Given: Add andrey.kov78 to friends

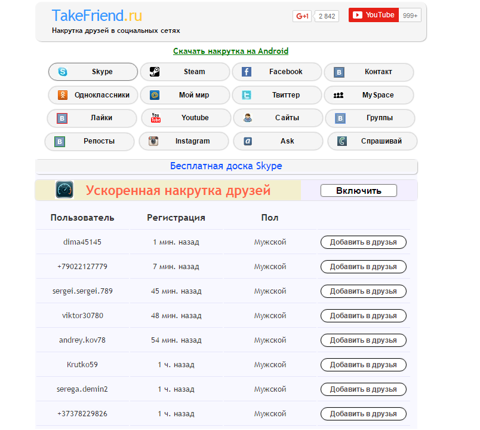Looking at the screenshot, I should (x=364, y=340).
